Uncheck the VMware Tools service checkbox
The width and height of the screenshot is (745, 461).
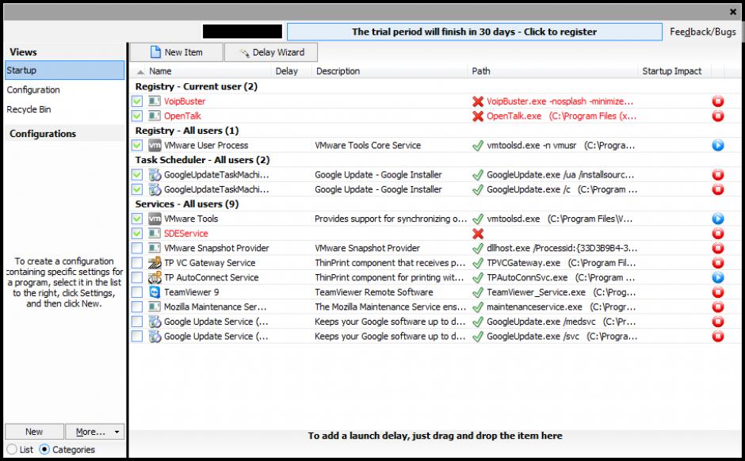coord(137,219)
